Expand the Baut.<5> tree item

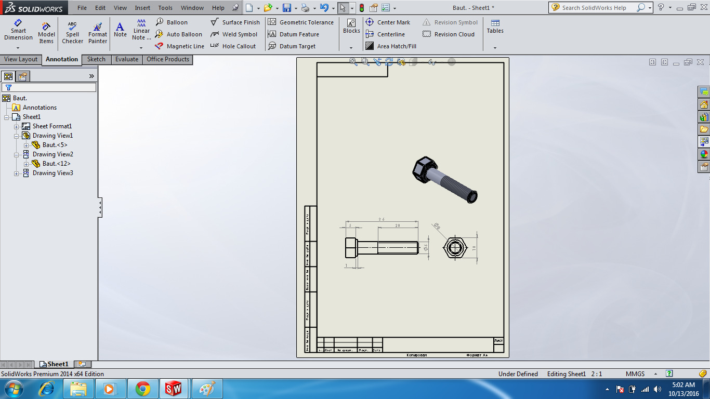click(27, 145)
